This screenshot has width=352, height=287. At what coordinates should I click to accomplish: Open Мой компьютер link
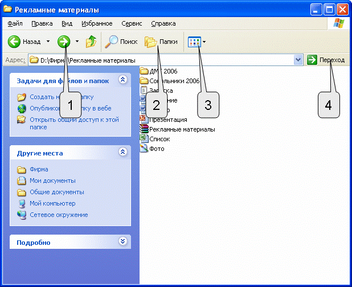(52, 203)
